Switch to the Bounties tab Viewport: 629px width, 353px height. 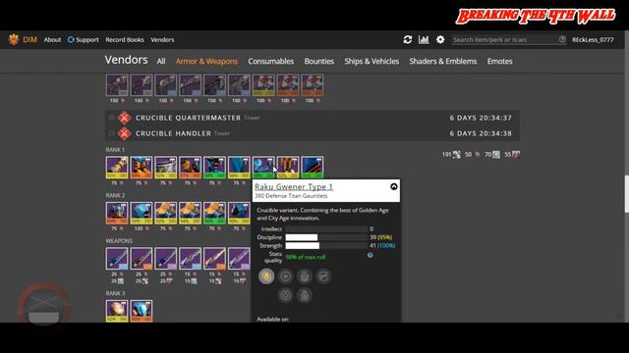click(x=318, y=61)
